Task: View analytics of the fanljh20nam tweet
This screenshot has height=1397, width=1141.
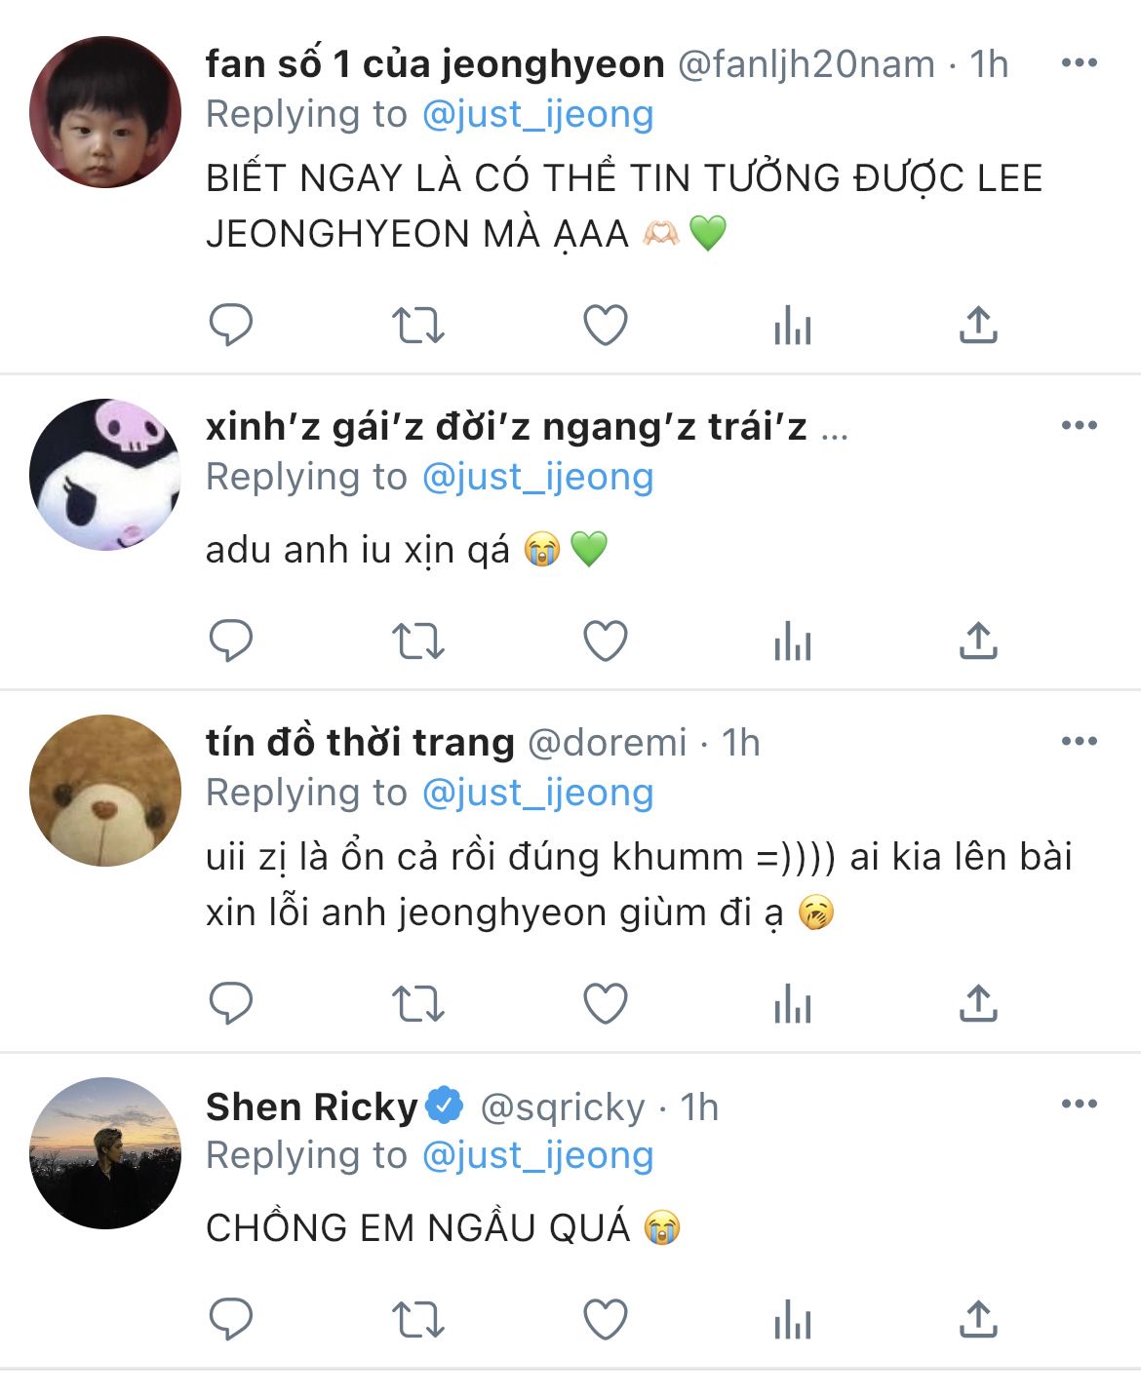Action: click(x=792, y=325)
